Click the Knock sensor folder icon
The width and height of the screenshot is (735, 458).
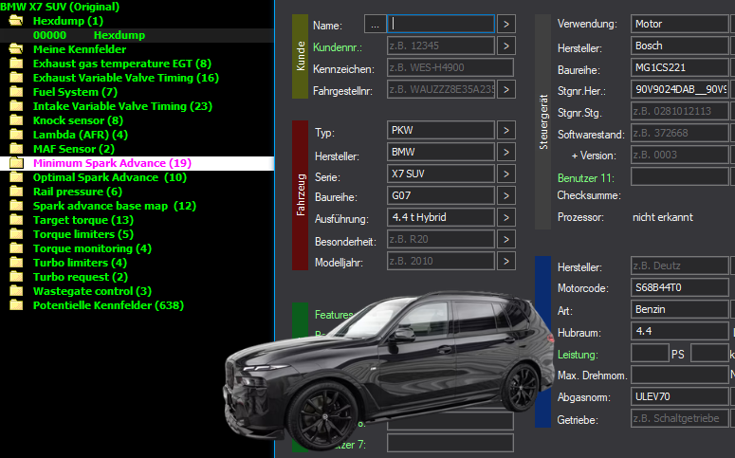click(16, 120)
